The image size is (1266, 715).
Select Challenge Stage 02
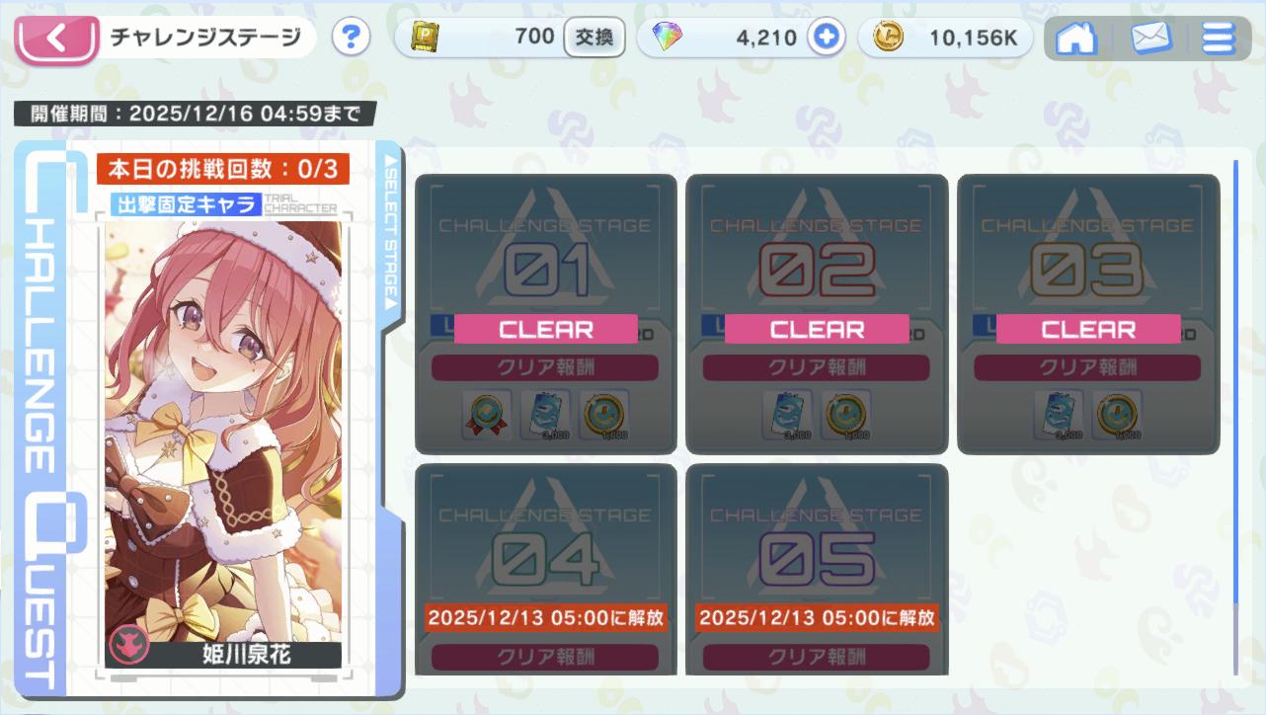(817, 314)
